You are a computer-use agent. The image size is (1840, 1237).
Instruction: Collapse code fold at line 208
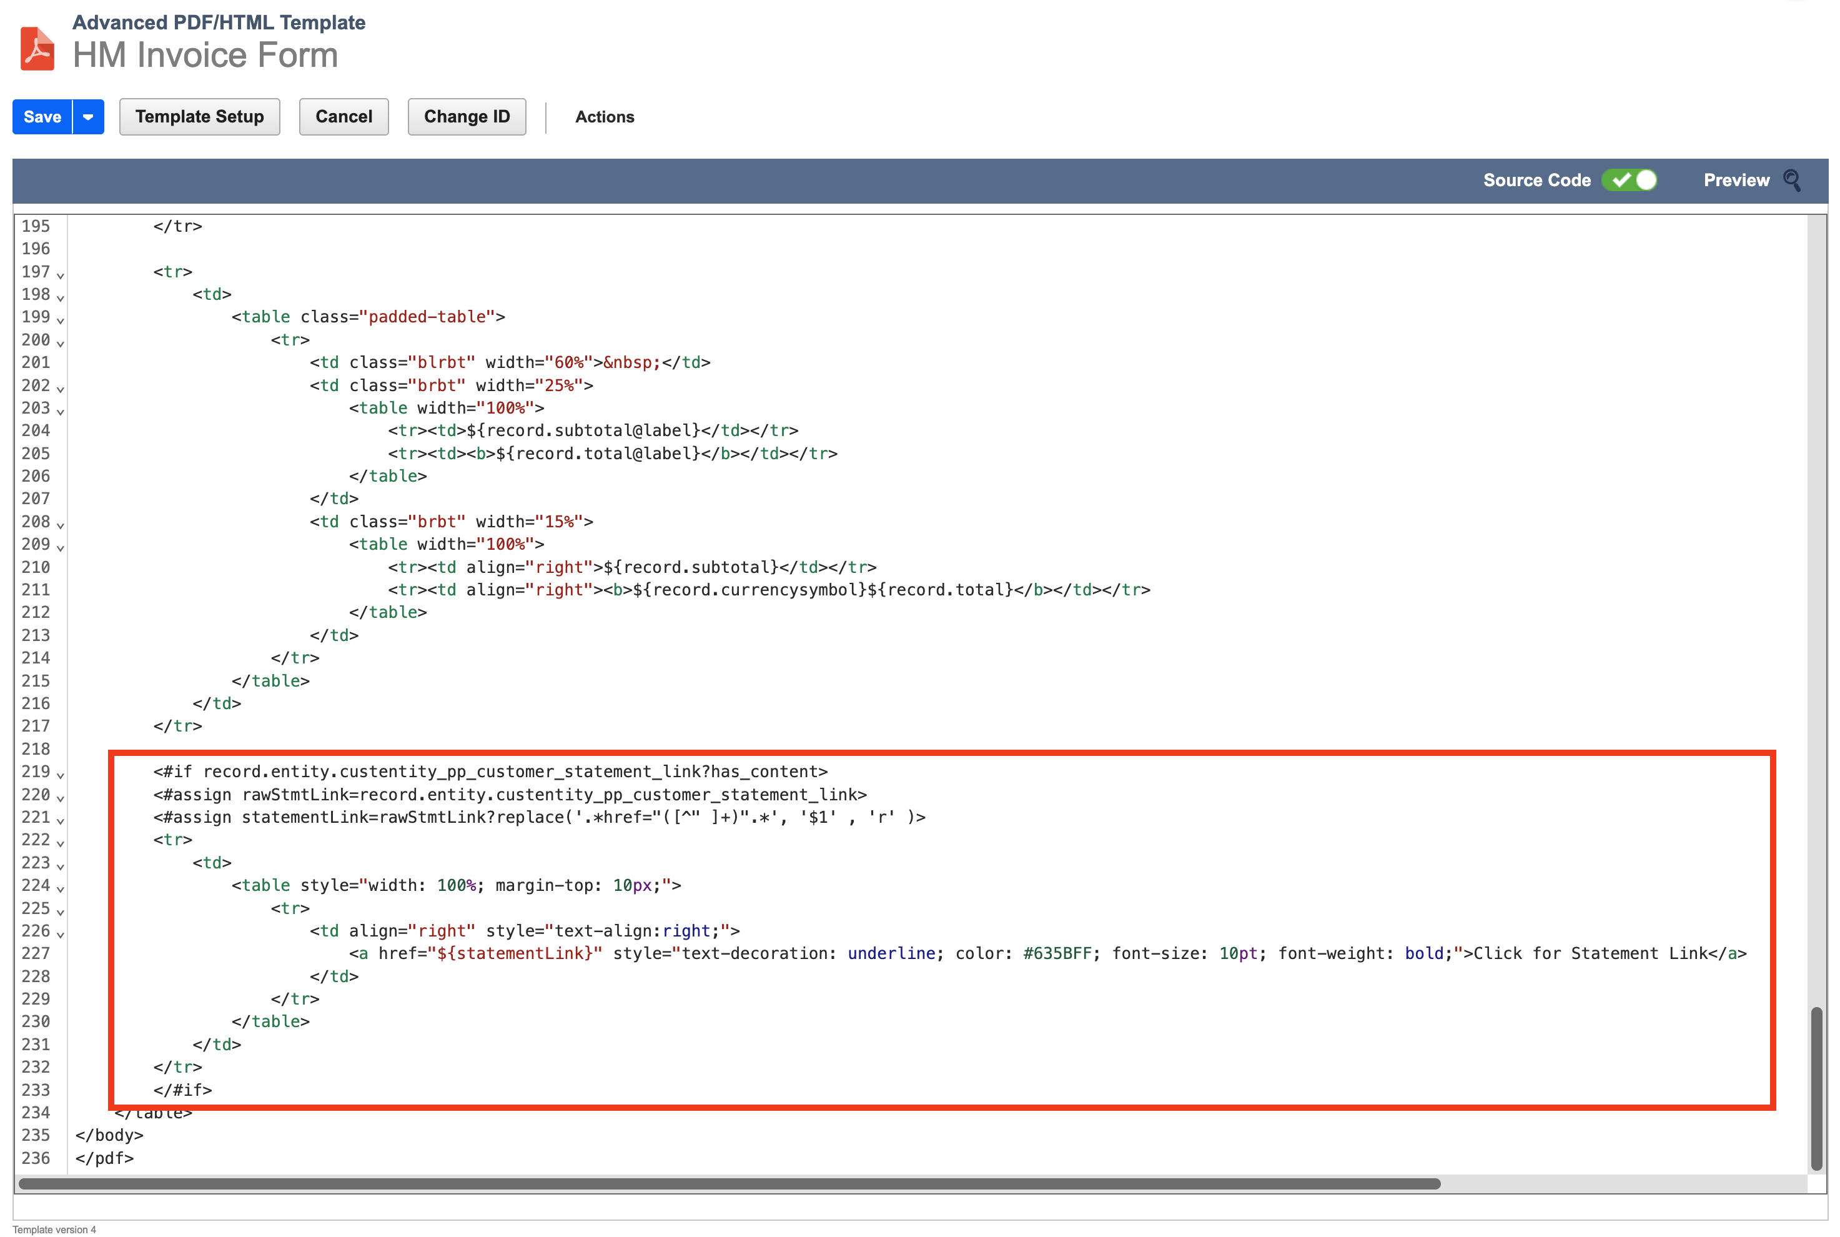click(x=60, y=525)
